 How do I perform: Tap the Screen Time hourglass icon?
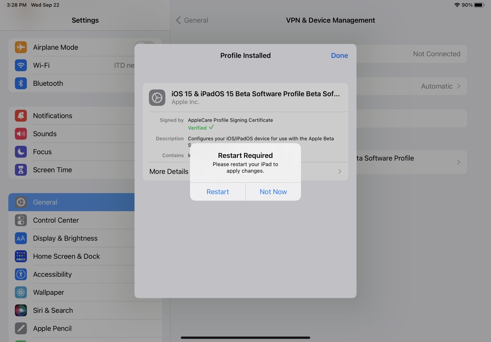pyautogui.click(x=21, y=169)
